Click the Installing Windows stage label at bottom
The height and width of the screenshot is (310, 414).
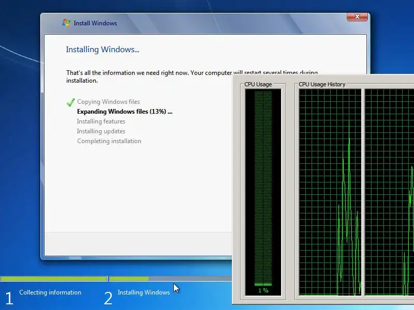144,292
